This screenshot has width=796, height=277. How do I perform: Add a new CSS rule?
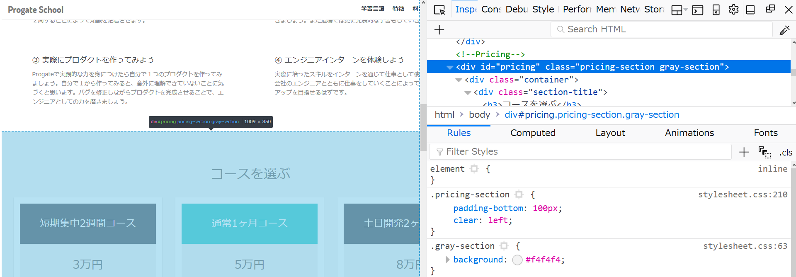pos(744,152)
